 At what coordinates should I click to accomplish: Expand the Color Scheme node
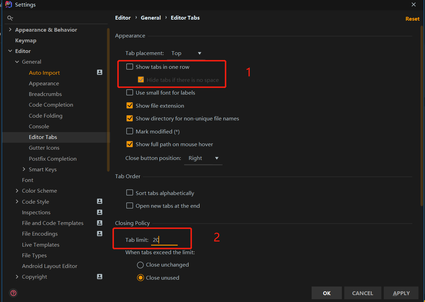coord(17,191)
